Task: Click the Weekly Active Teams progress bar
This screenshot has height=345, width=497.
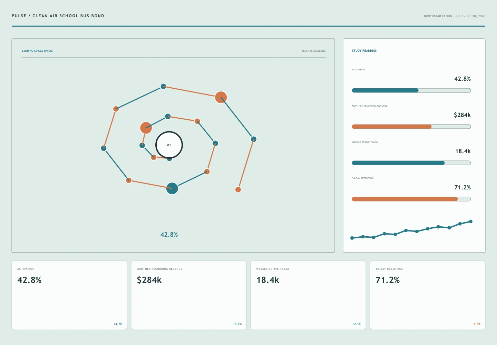Action: [x=411, y=163]
